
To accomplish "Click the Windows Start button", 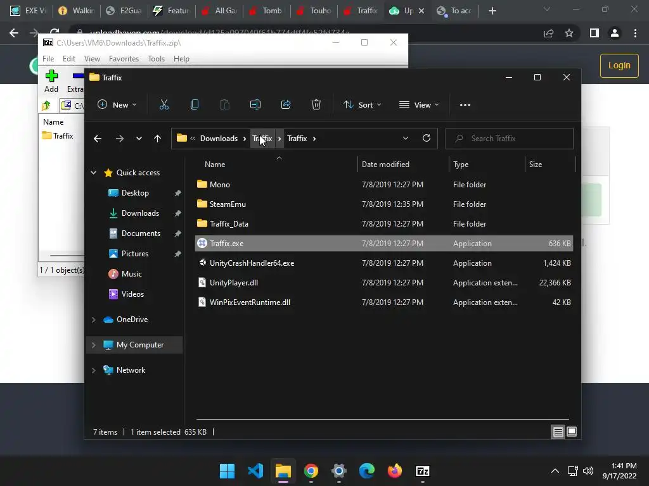I will [228, 471].
